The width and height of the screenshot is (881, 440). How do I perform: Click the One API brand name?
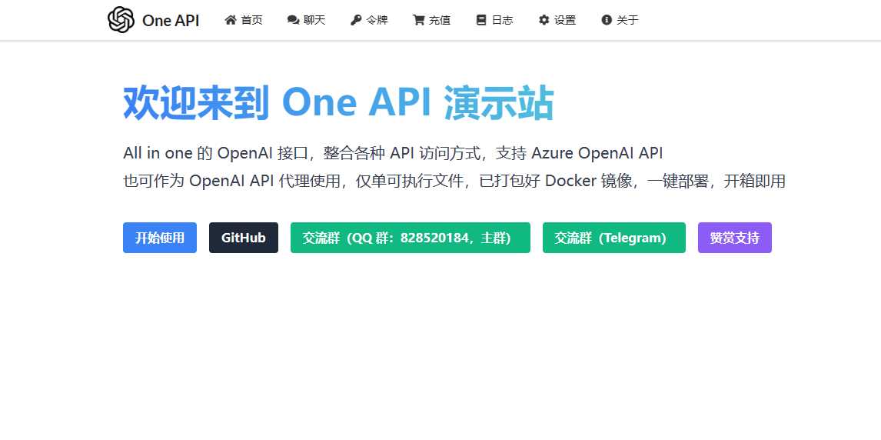171,20
